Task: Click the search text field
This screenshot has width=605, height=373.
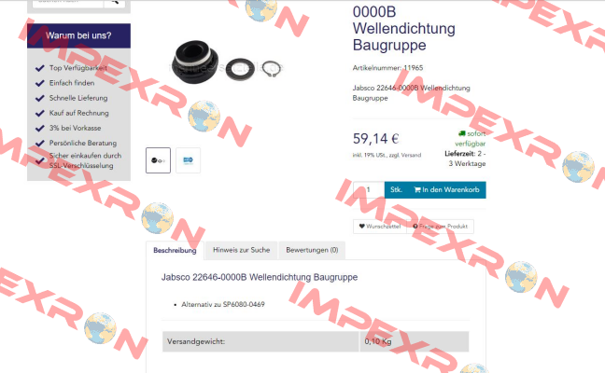Action: coord(68,2)
